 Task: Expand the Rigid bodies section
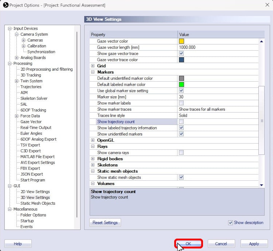(93, 159)
